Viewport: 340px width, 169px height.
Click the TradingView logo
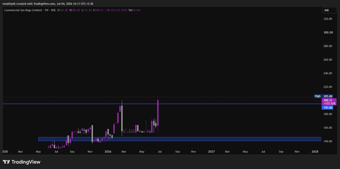[22, 162]
